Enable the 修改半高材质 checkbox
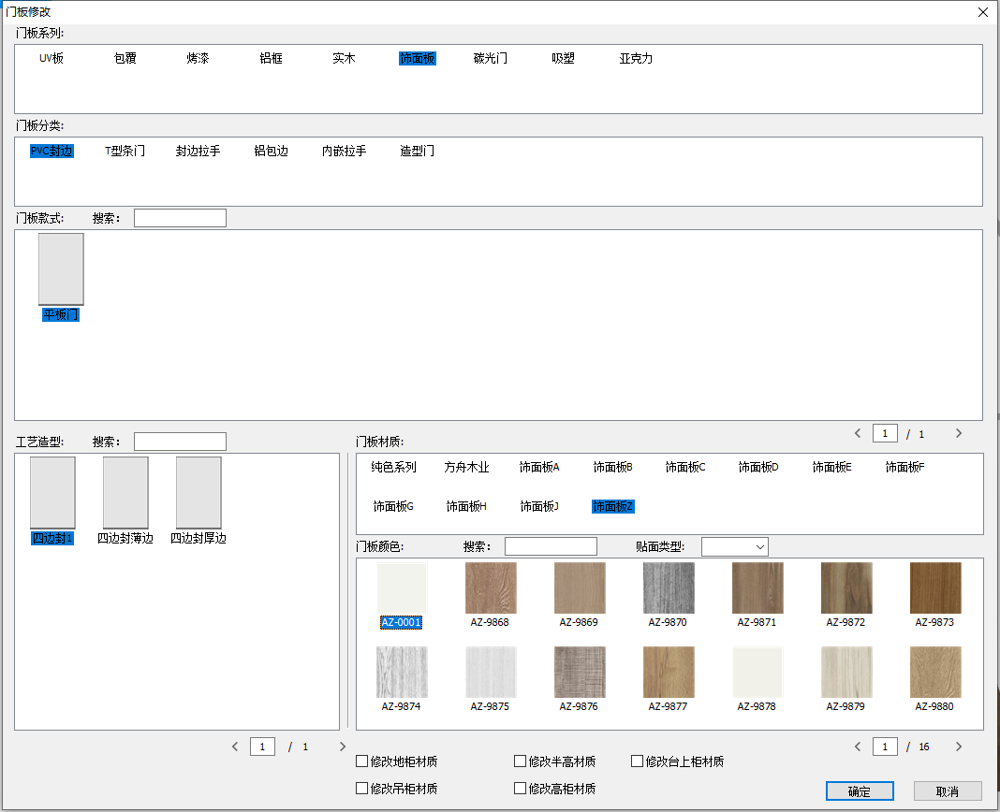 click(520, 761)
